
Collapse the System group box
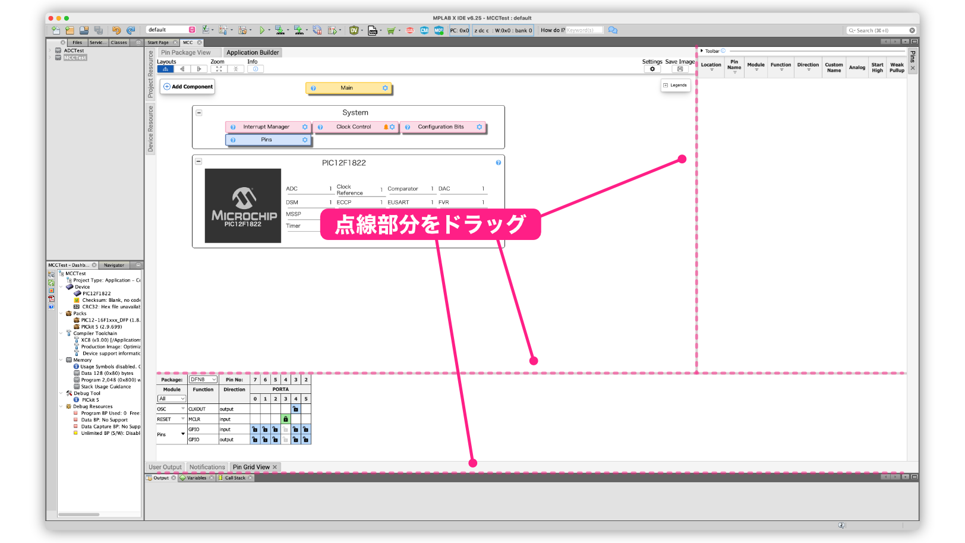click(x=199, y=113)
